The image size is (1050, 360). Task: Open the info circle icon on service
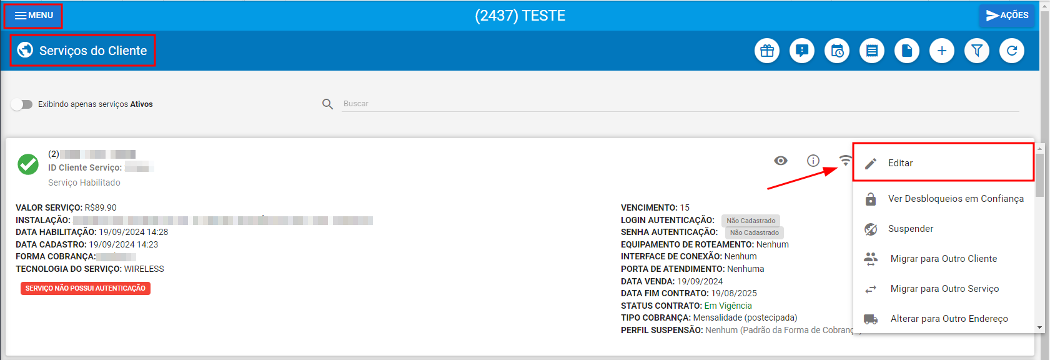[x=813, y=161]
